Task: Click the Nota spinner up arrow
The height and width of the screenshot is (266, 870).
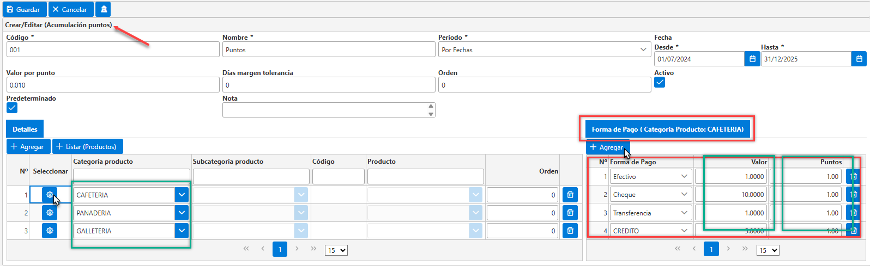Action: click(x=431, y=106)
